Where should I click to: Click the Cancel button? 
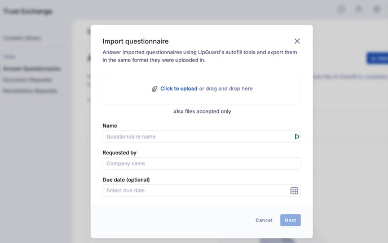(264, 220)
